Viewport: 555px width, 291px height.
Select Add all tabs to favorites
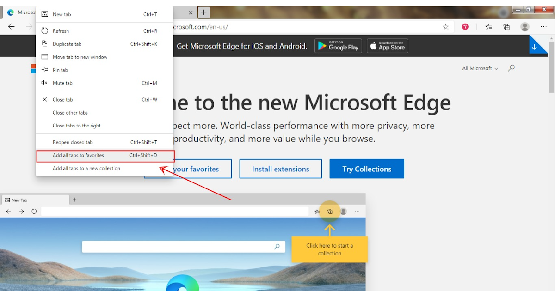pos(105,155)
